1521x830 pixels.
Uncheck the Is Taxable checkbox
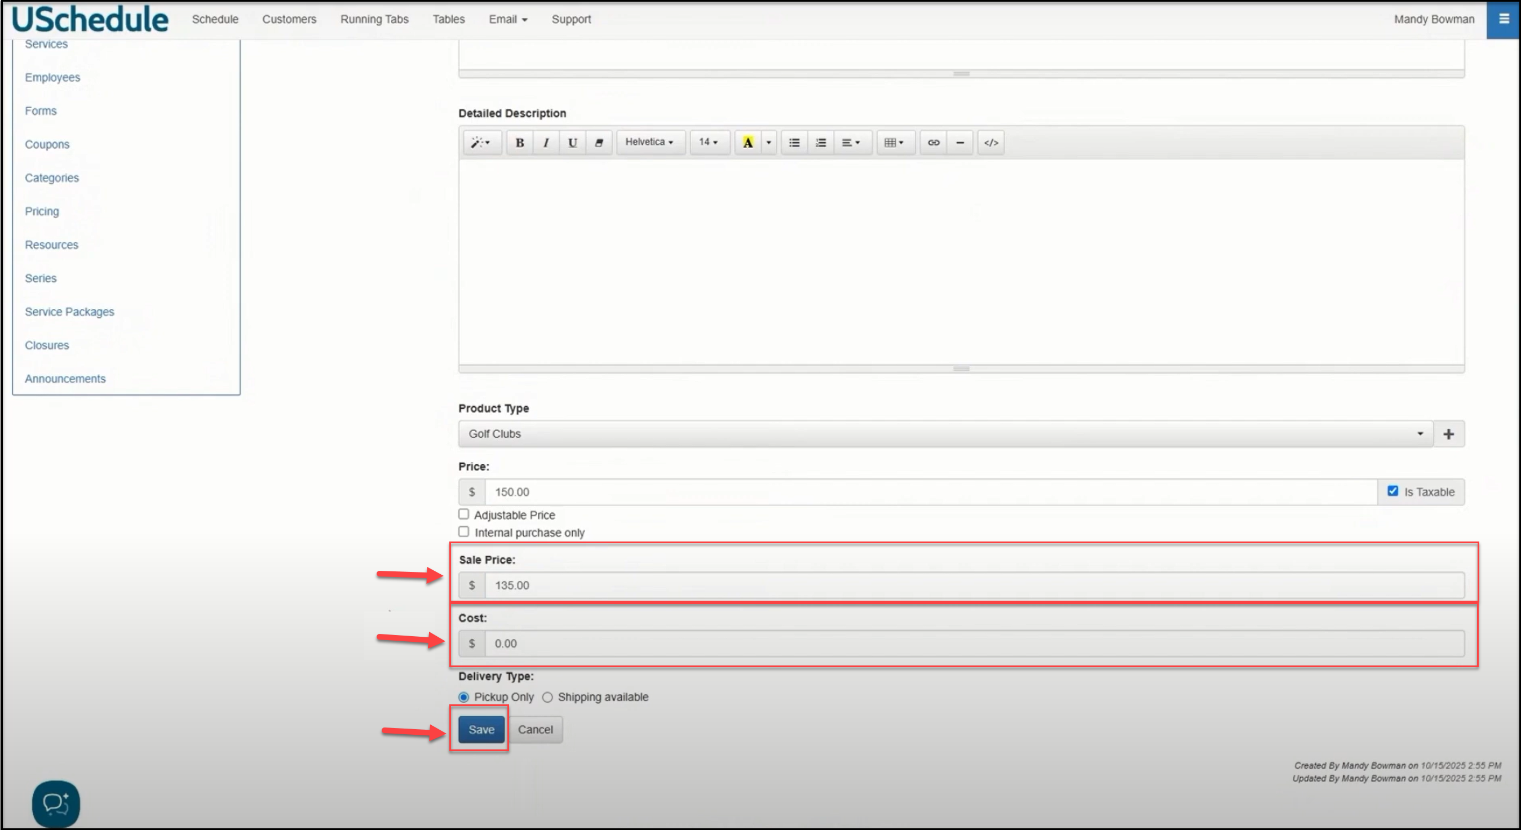[1393, 491]
